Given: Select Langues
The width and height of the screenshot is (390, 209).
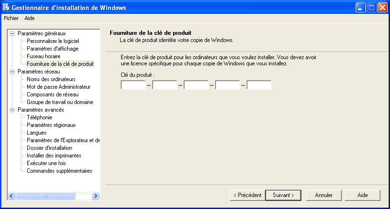Looking at the screenshot, I should tap(37, 133).
